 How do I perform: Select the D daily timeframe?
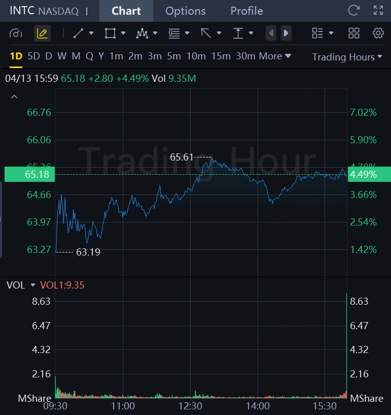pos(49,56)
